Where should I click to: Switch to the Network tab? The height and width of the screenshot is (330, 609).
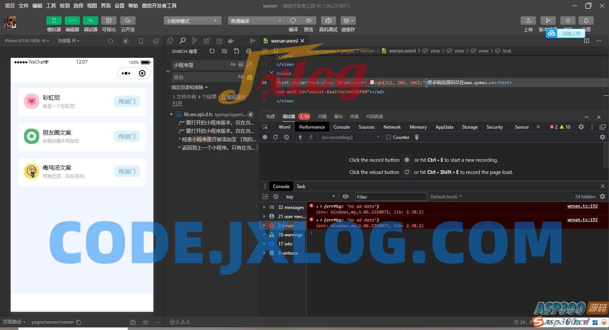[392, 127]
